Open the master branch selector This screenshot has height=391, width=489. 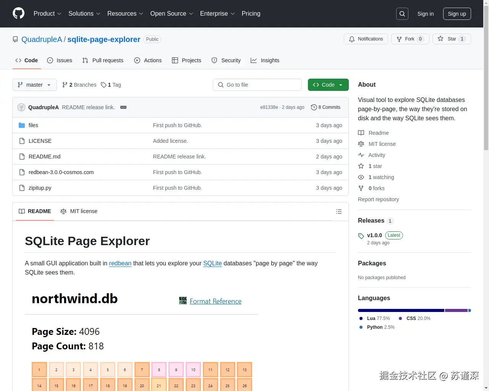(34, 85)
